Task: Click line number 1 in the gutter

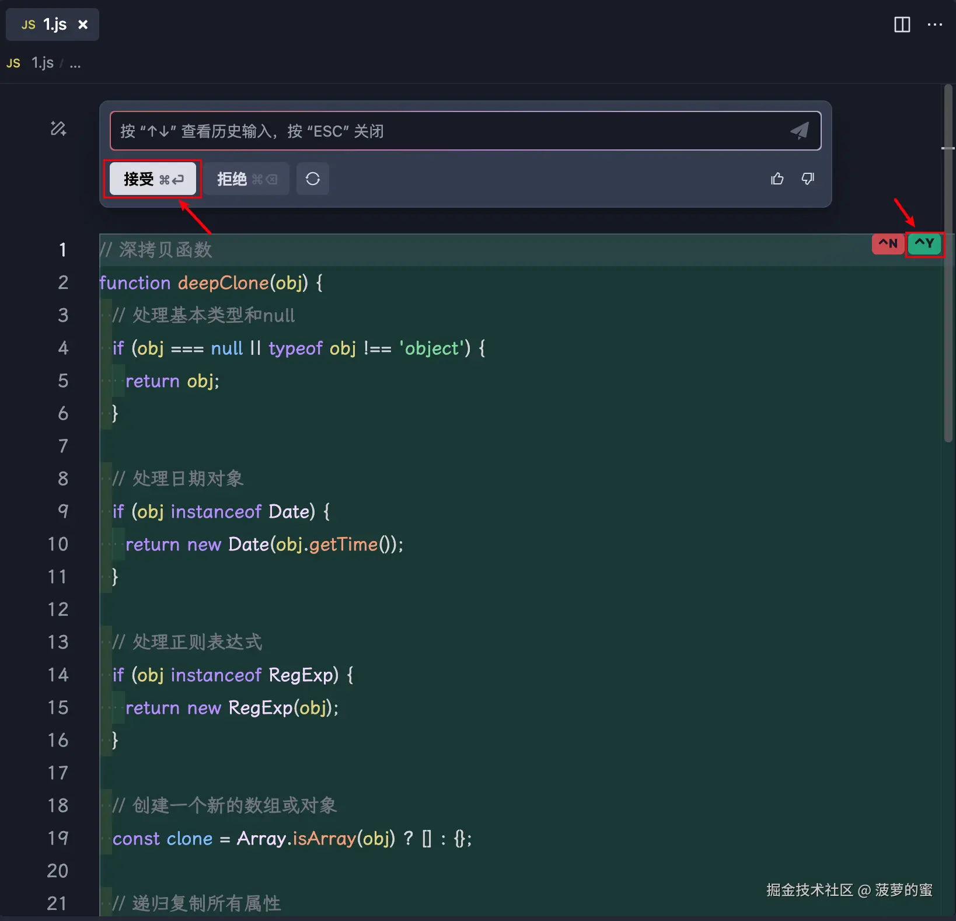Action: tap(62, 250)
